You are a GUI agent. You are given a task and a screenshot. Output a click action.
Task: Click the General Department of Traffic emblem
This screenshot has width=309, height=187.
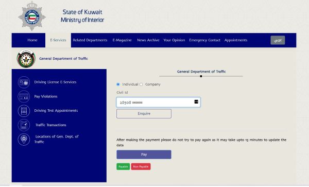(x=26, y=59)
